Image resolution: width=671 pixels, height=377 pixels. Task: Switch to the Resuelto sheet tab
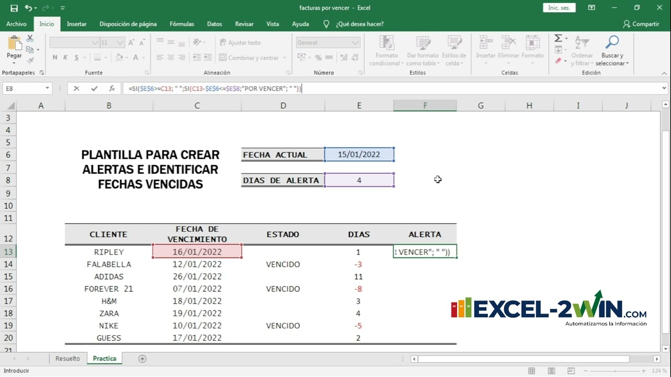[68, 359]
